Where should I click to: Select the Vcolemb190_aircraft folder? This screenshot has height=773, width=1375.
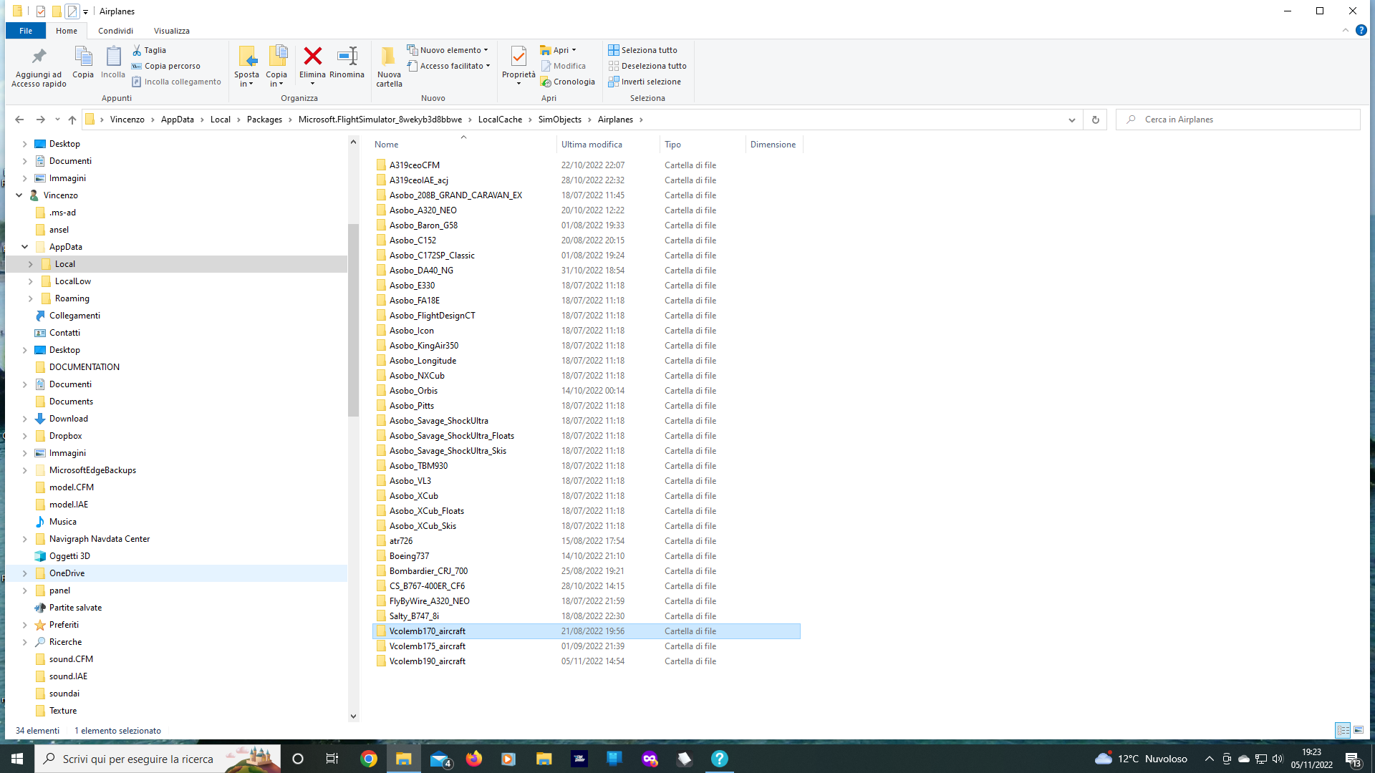click(428, 661)
